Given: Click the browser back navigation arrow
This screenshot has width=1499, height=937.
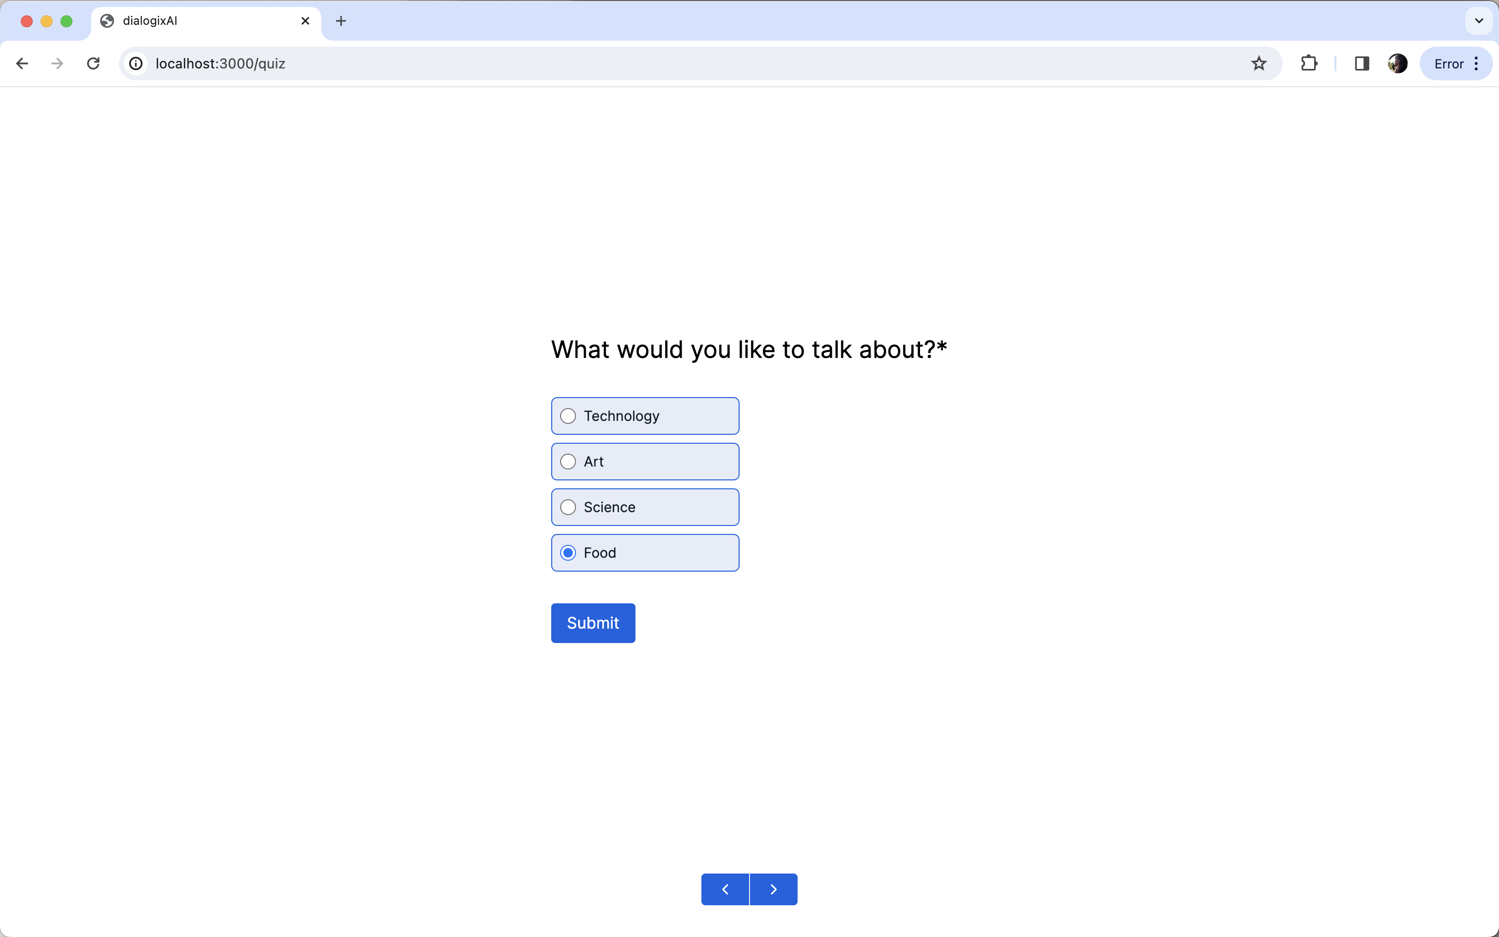Looking at the screenshot, I should click(22, 63).
